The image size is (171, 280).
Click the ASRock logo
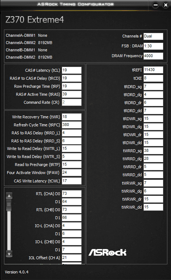tap(107, 252)
